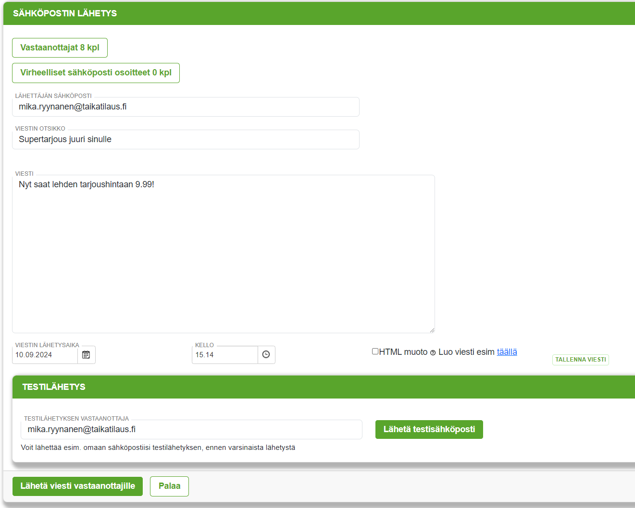The height and width of the screenshot is (508, 635).
Task: Click Lähetä viesti vastaanottajille button
Action: coord(77,486)
